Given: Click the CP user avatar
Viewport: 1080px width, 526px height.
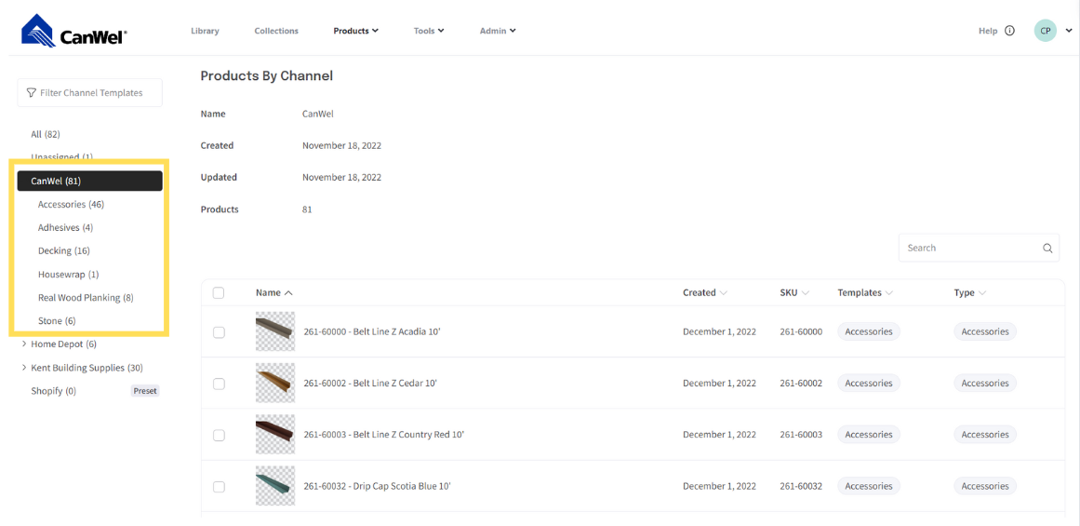Looking at the screenshot, I should tap(1045, 31).
